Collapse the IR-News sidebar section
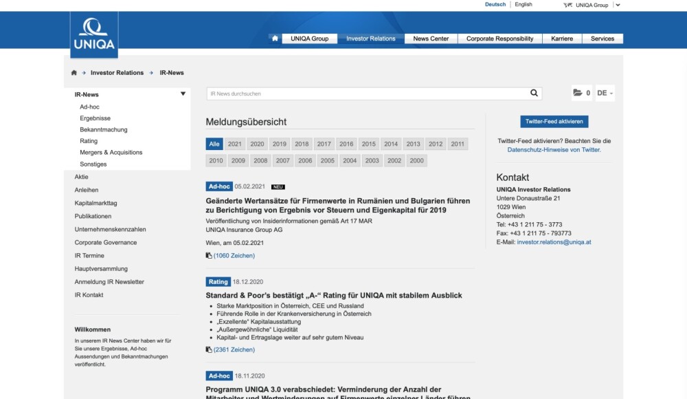Viewport: 687px width, 399px height. [x=183, y=94]
